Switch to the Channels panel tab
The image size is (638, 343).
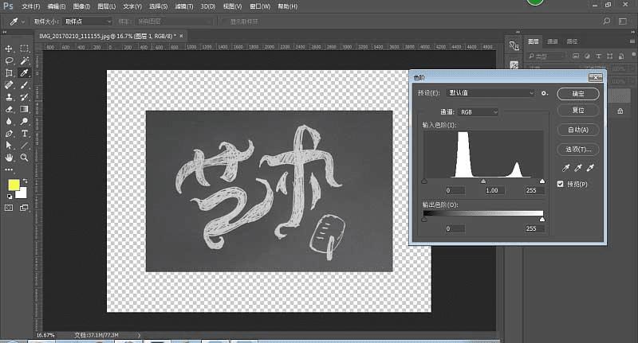[x=553, y=41]
